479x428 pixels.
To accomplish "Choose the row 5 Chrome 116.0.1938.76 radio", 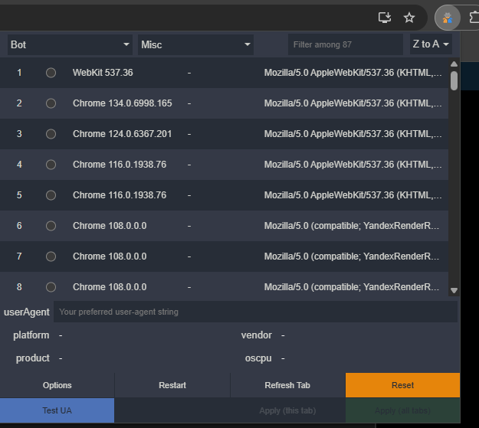I will tap(51, 195).
